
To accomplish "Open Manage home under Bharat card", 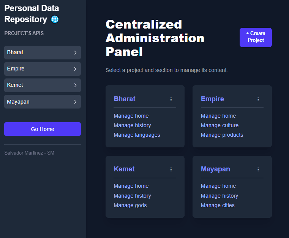I will [x=131, y=116].
